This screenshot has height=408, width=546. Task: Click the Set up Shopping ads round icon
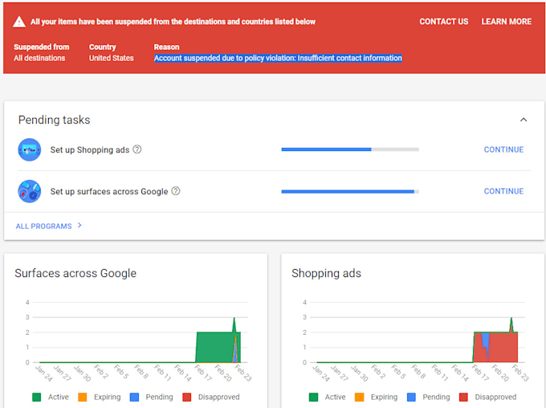(x=29, y=150)
